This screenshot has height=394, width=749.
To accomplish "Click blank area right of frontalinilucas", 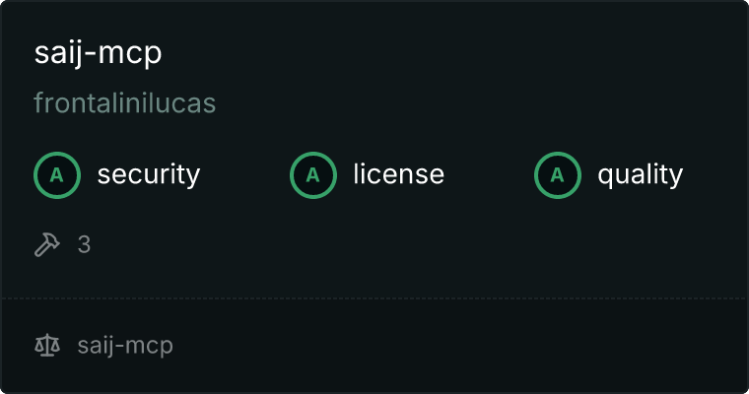I will click(478, 102).
